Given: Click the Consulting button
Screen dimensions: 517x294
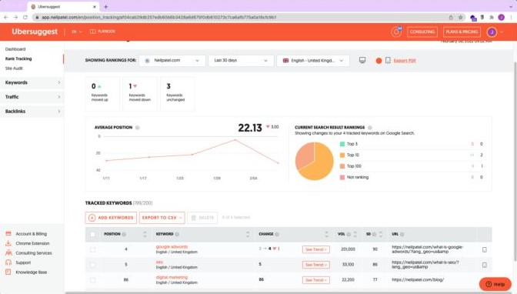Looking at the screenshot, I should tap(422, 32).
